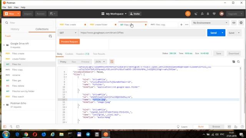
Task: Open response Cookies tab
Action: (x=69, y=54)
